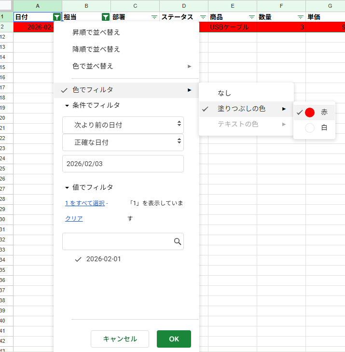Screen dimensions: 345x352
Task: Open the filter icon in 部署 column
Action: pos(154,17)
